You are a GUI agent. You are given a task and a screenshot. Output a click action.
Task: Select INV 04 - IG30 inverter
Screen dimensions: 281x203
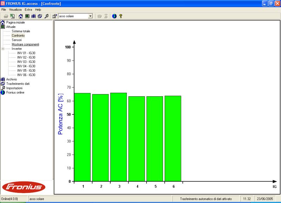click(26, 66)
